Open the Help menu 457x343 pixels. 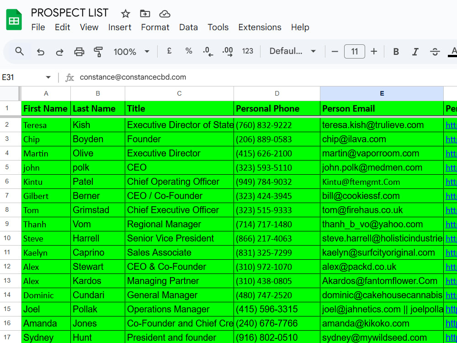click(x=300, y=27)
